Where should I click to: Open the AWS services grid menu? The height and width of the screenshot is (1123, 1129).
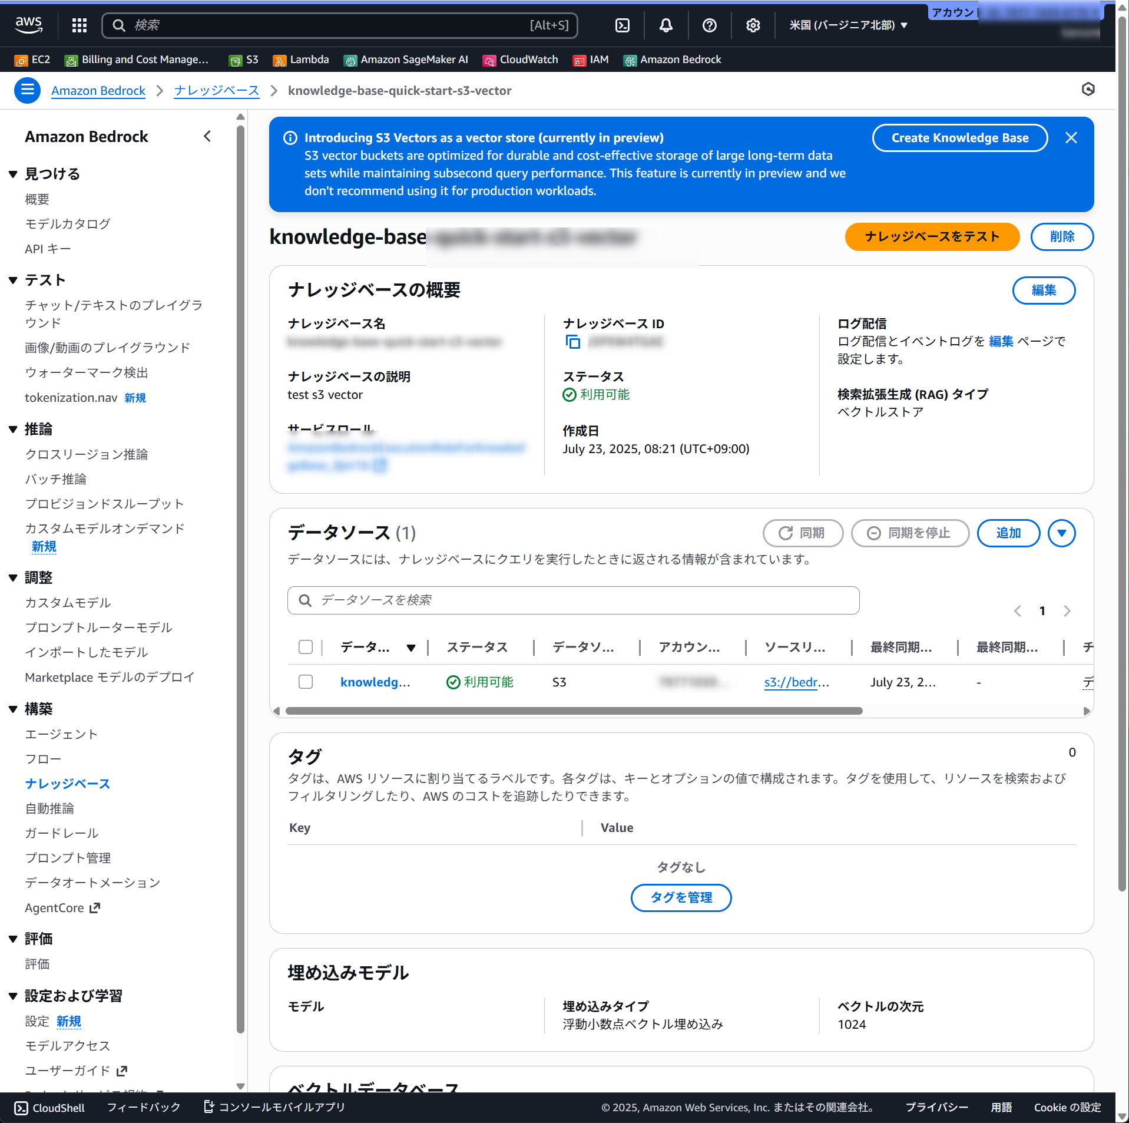click(79, 25)
